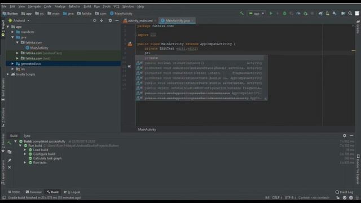Open Build panel settings gear
This screenshot has height=203, width=361.
coord(345,136)
